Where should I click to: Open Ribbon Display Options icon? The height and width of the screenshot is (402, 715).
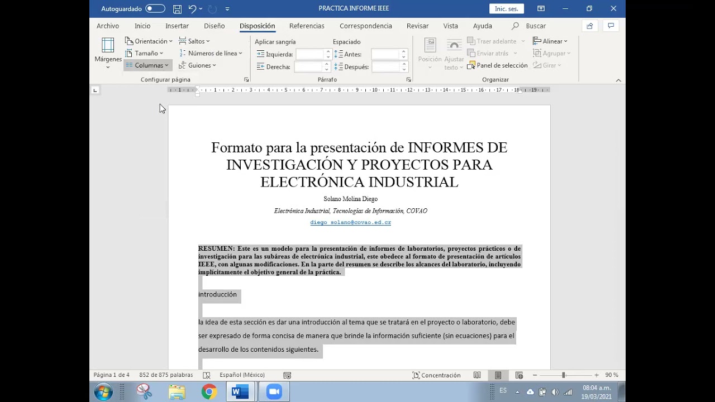[x=541, y=8]
